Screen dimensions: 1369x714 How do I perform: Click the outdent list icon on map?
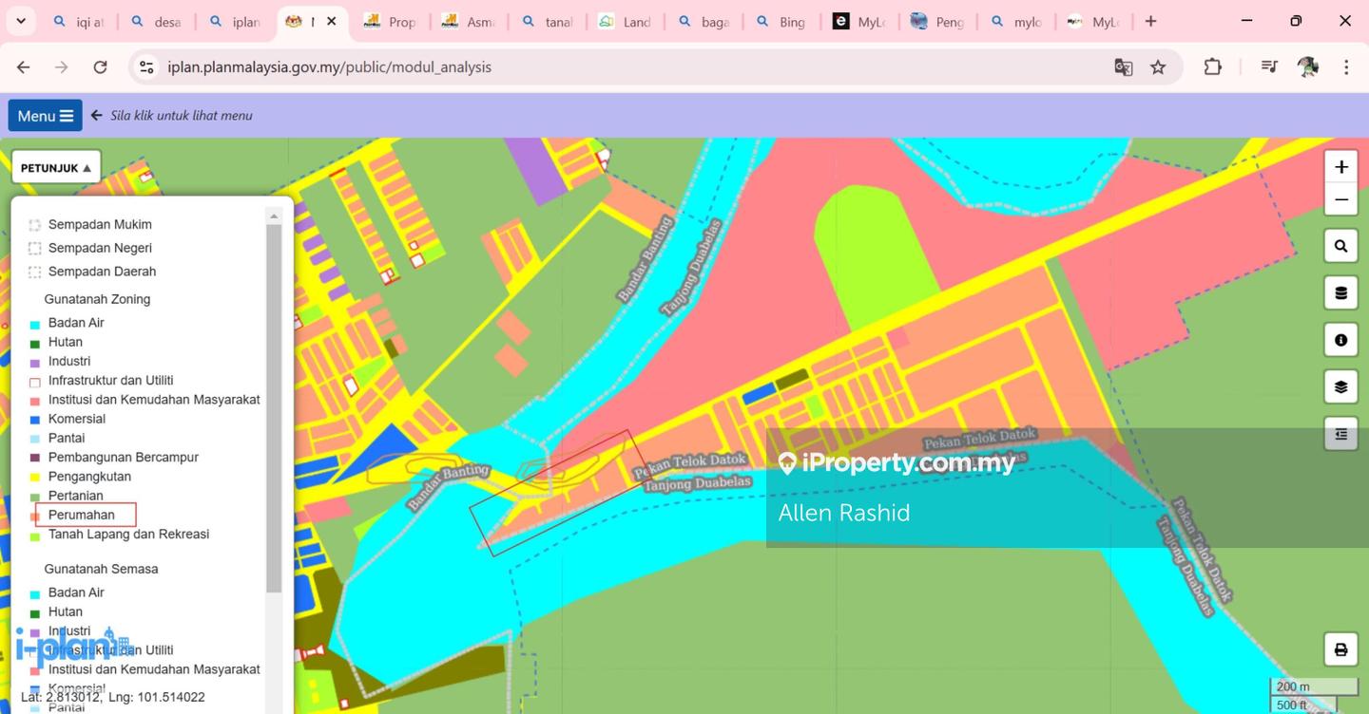point(1340,434)
